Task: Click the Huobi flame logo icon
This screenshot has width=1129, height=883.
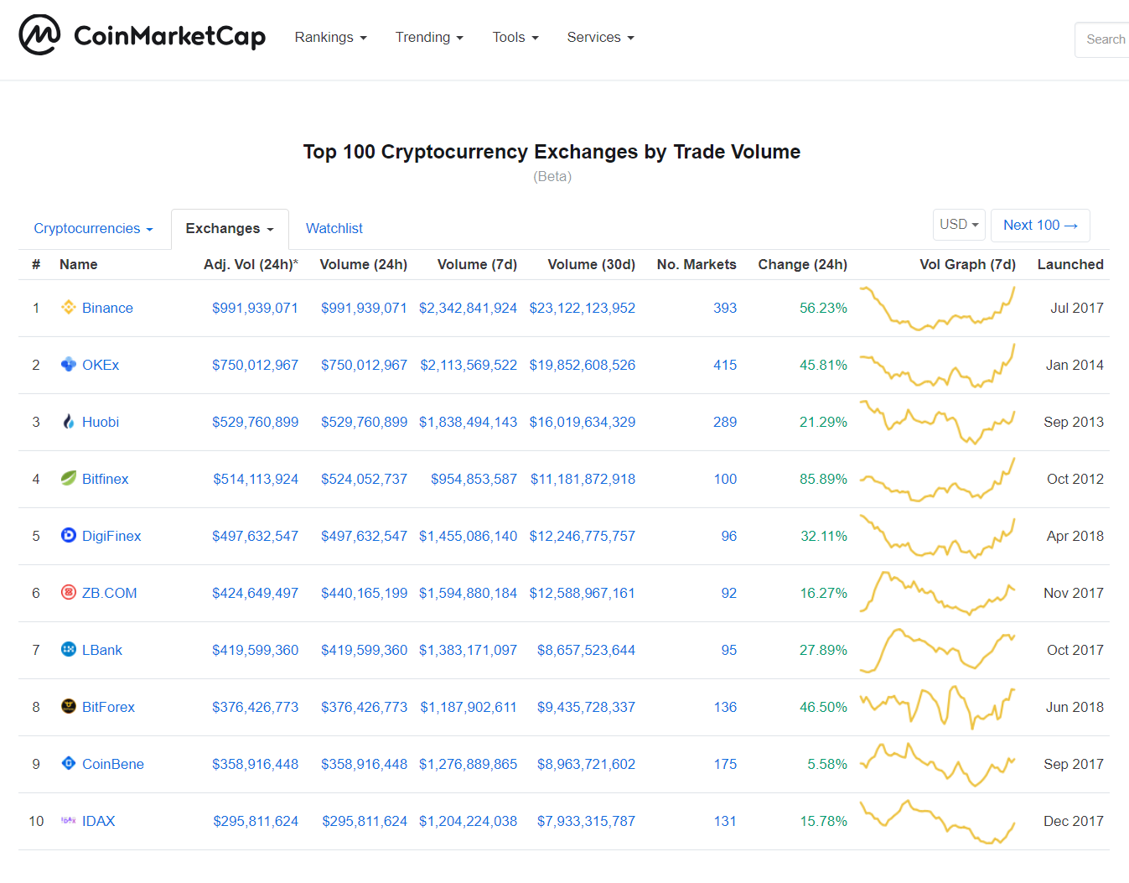Action: click(69, 422)
